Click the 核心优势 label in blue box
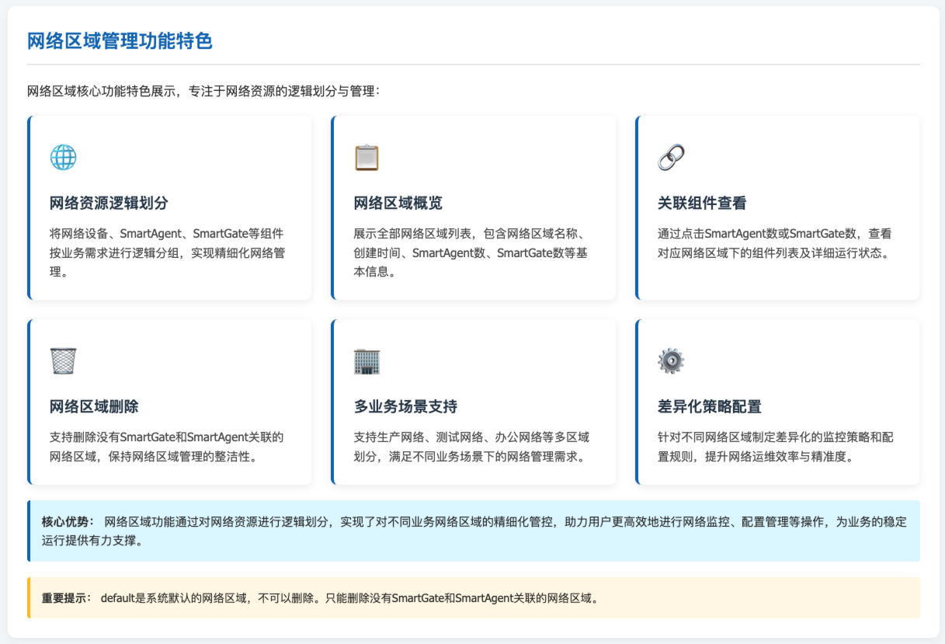945x644 pixels. point(68,521)
